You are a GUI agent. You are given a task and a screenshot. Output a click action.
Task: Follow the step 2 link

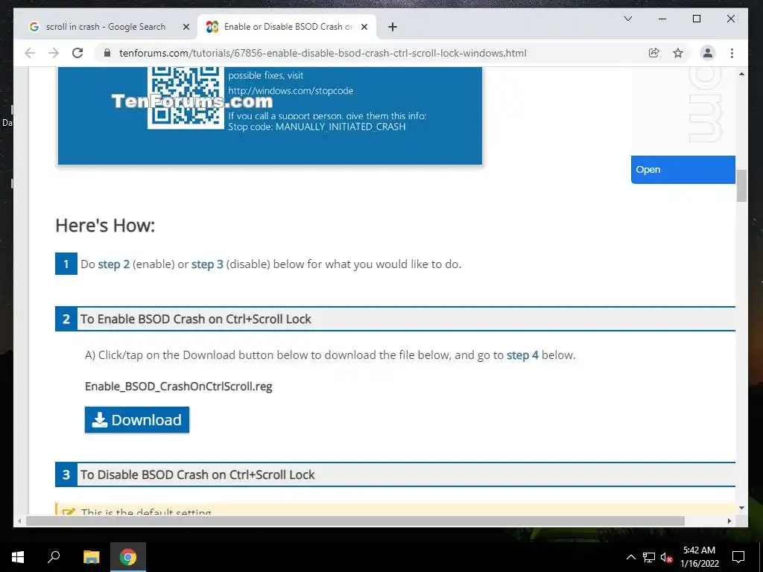click(x=114, y=264)
